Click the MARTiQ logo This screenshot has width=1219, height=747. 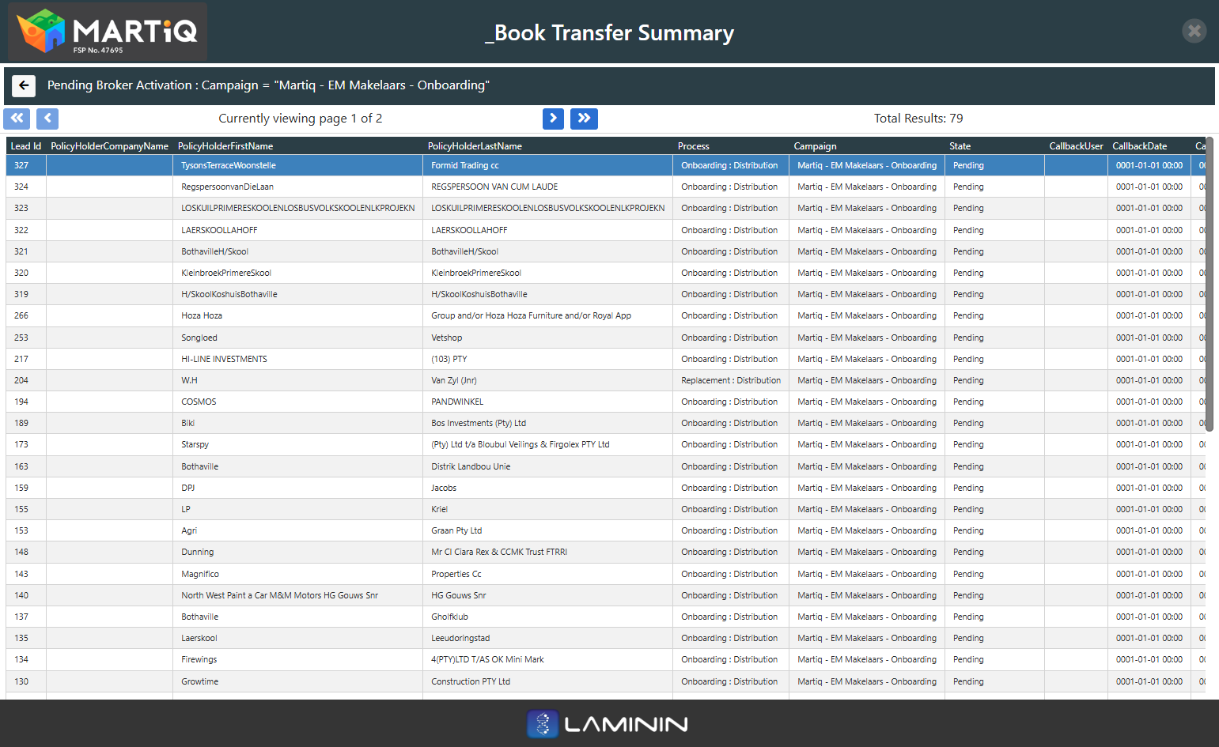pos(108,32)
